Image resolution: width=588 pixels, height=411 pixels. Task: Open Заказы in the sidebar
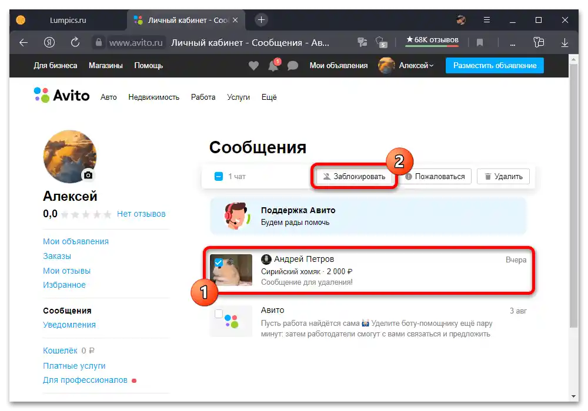click(x=57, y=256)
